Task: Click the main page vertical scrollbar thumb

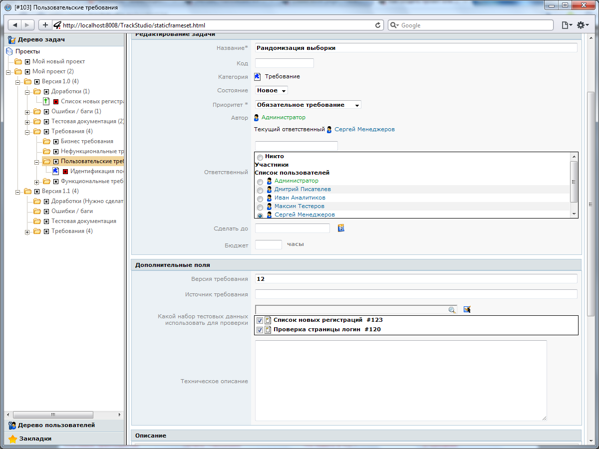Action: point(591,204)
